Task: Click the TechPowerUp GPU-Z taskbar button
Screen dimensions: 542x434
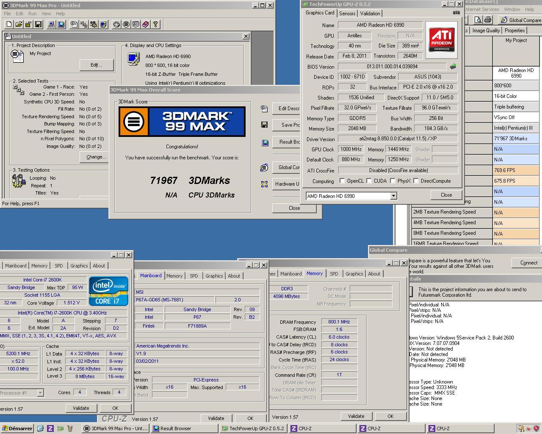Action: [x=254, y=428]
